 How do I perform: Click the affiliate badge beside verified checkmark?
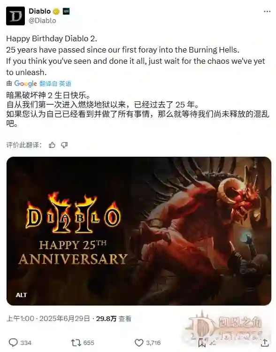(66, 11)
